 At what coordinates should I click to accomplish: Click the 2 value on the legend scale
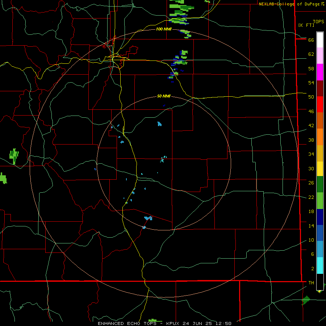coord(312,269)
